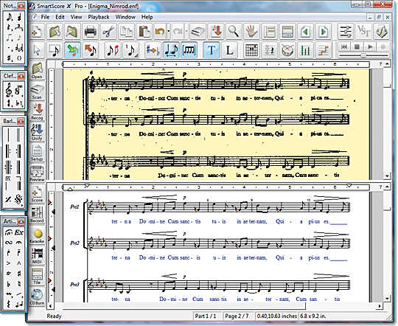Screen dimensions: 398x326
Task: Go to next page with green right arrow
Action: coord(324,32)
